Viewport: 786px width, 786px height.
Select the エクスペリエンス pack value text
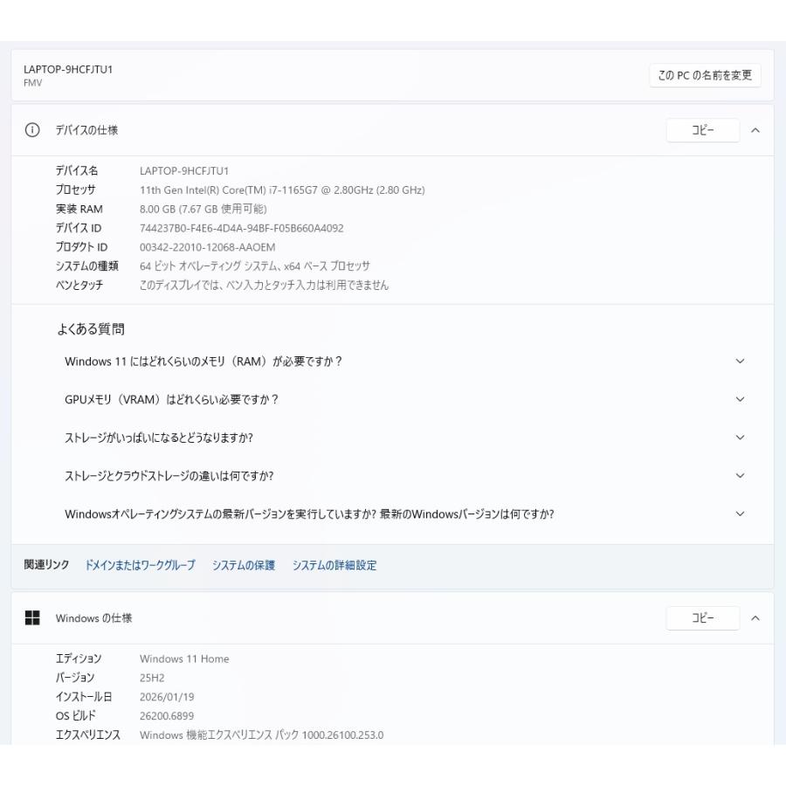tap(262, 734)
